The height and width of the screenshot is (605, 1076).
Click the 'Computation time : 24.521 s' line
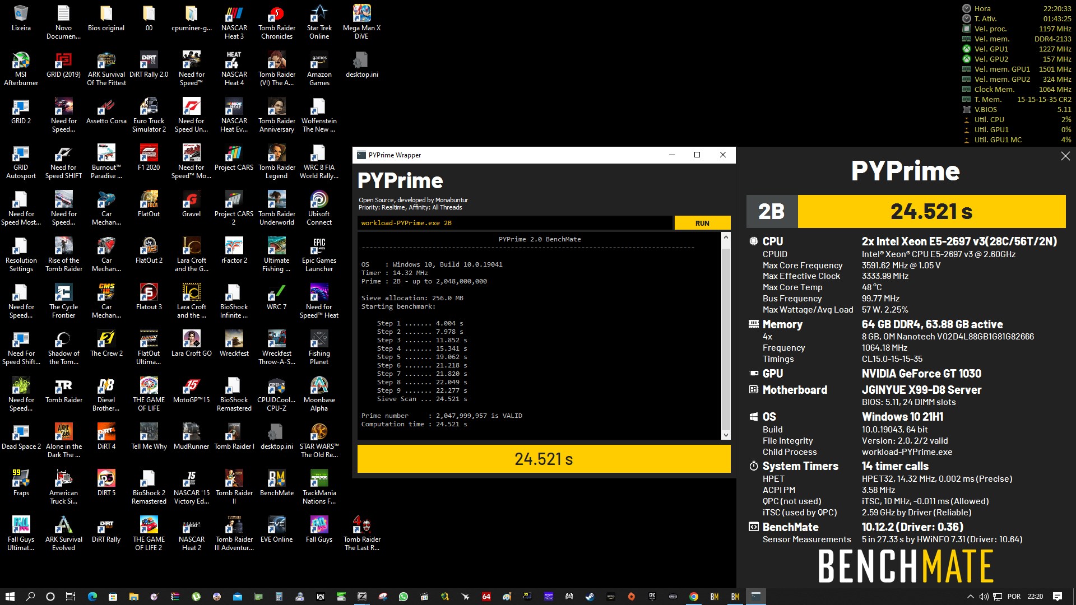(x=414, y=424)
